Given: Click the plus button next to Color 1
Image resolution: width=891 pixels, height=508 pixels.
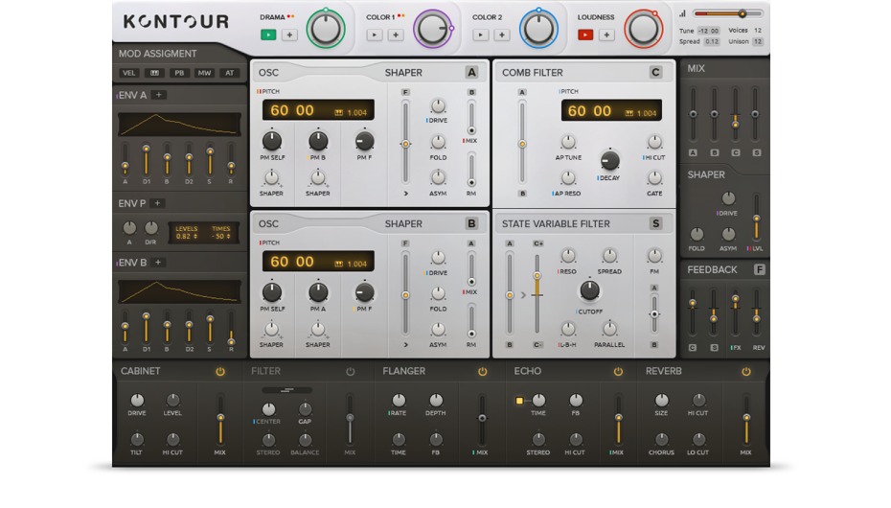Looking at the screenshot, I should 396,35.
